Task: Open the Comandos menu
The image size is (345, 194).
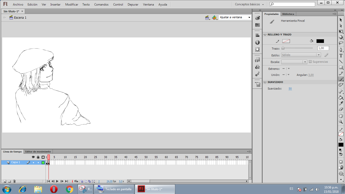Action: [101, 4]
